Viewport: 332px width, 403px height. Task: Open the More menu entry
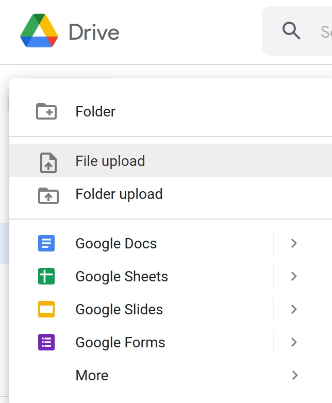(x=171, y=375)
